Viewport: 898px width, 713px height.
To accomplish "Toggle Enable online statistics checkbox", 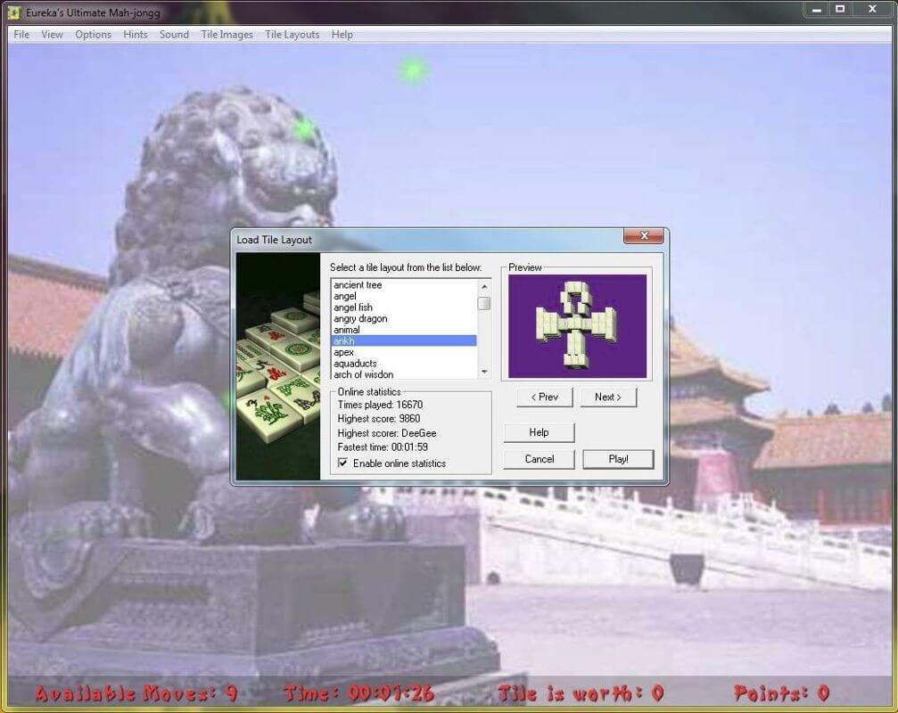I will click(342, 463).
